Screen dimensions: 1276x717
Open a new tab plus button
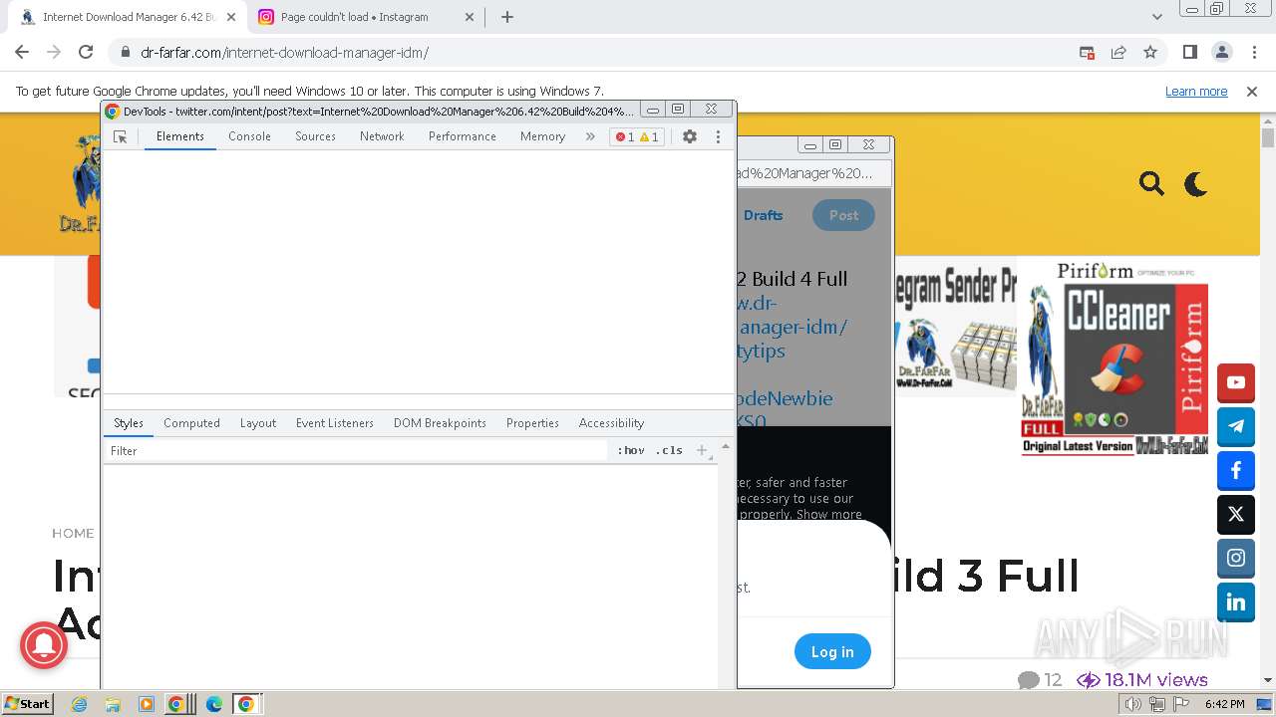pos(507,17)
